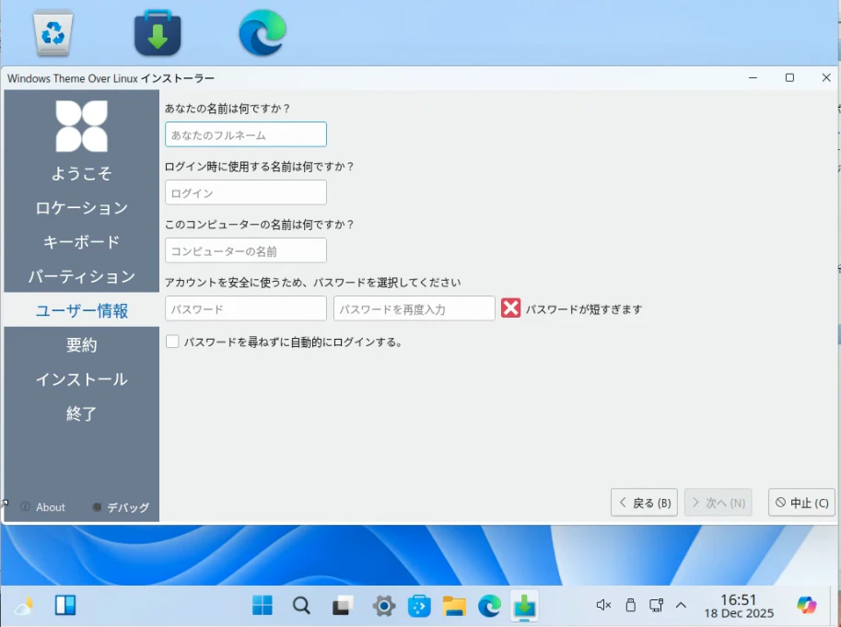
Task: Select the running installer icon in taskbar
Action: pos(524,606)
